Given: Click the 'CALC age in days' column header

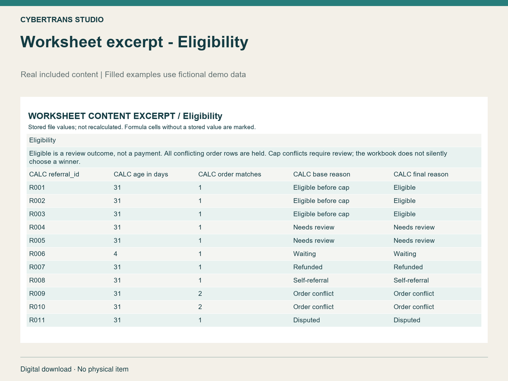Looking at the screenshot, I should [141, 174].
